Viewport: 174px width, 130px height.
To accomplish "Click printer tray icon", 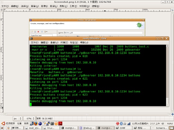I will coord(125,123).
